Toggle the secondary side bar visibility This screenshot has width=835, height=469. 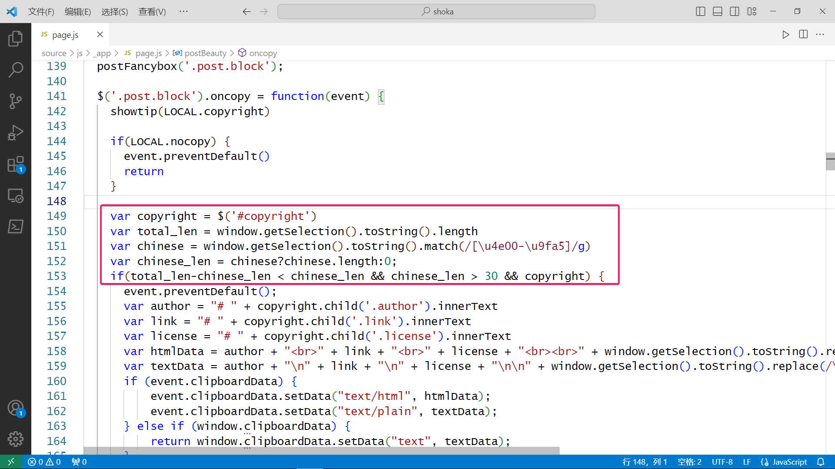pyautogui.click(x=735, y=12)
